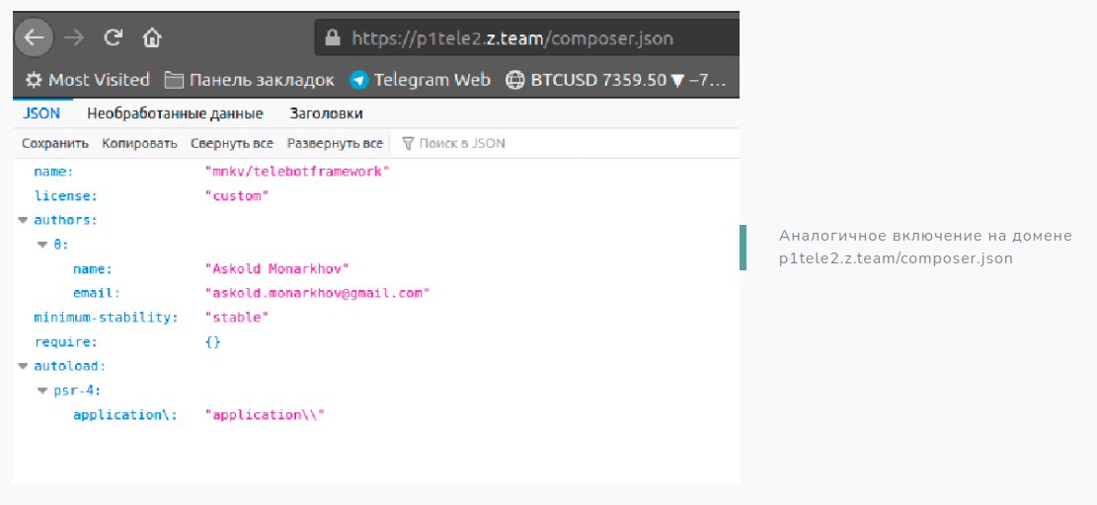
Task: Focus the Поиск в JSON filter field
Action: tap(462, 143)
